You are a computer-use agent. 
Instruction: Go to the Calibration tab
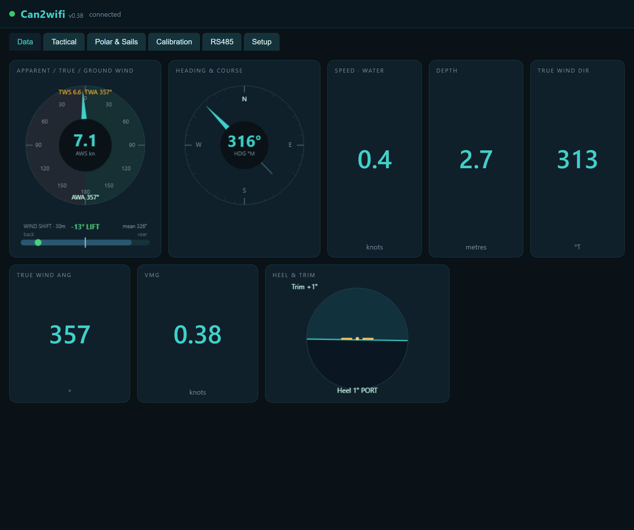174,42
